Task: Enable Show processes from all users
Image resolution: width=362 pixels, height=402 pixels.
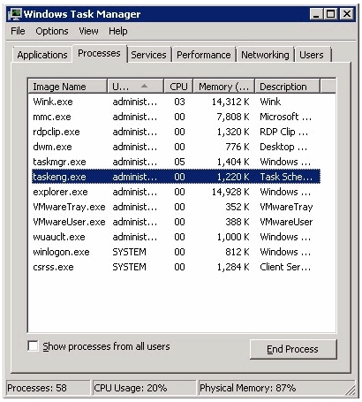Action: (x=33, y=346)
